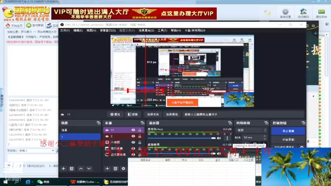Open 麦克风/Aux three-dot audio menu

coord(227,138)
